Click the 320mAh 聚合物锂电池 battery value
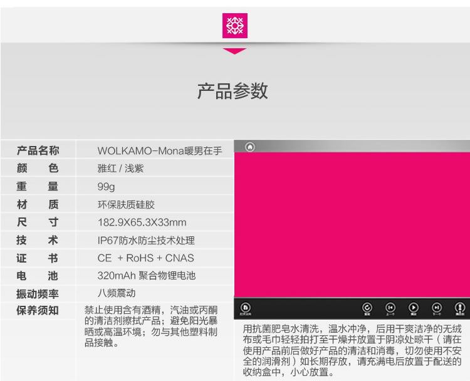 (146, 276)
